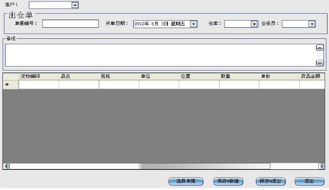Click the 保存&新建 button
329x190 pixels.
coord(228,181)
